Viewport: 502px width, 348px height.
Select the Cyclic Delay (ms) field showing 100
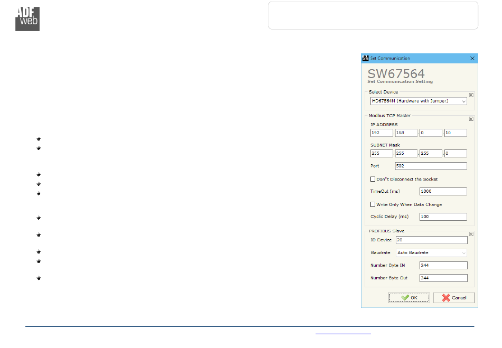443,217
